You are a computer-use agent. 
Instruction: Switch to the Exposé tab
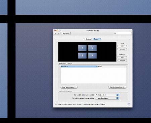pos(89,39)
